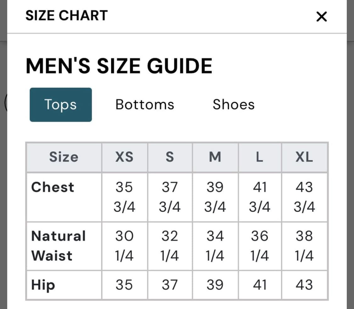Click the Size header cell in table
Viewport: 354px width, 309px height.
point(64,157)
